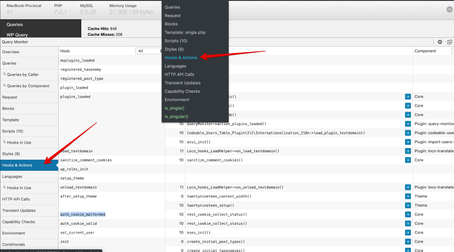
Task: Open Template in the sidebar
Action: (x=29, y=120)
